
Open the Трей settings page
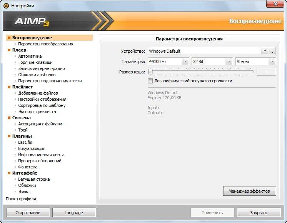23,130
